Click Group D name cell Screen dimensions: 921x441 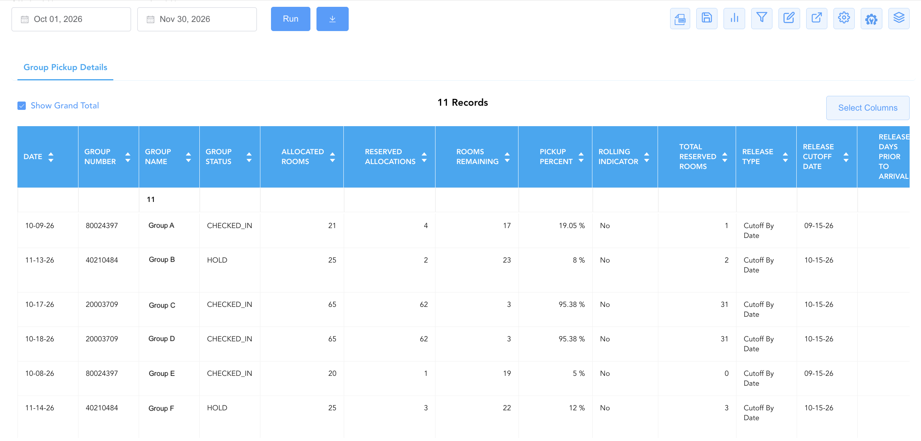click(162, 339)
